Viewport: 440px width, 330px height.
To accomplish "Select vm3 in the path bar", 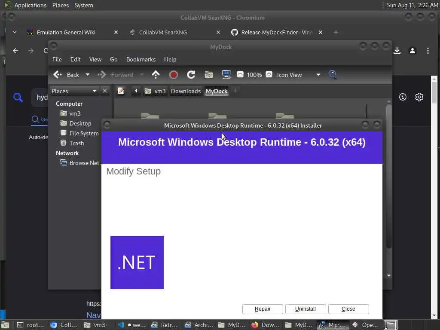I will pos(155,91).
